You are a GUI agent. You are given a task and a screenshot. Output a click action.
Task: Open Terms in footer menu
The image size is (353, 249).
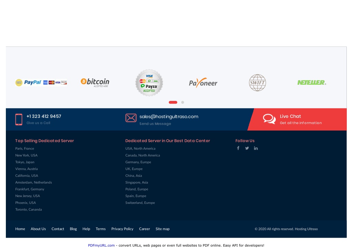(x=101, y=229)
